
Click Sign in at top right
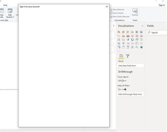[162, 5]
